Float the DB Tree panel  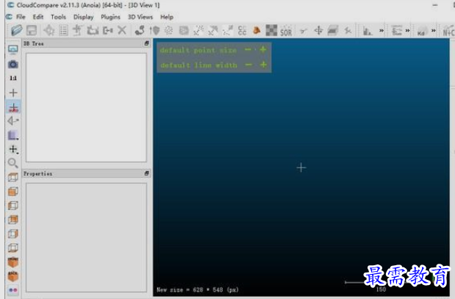tap(146, 43)
